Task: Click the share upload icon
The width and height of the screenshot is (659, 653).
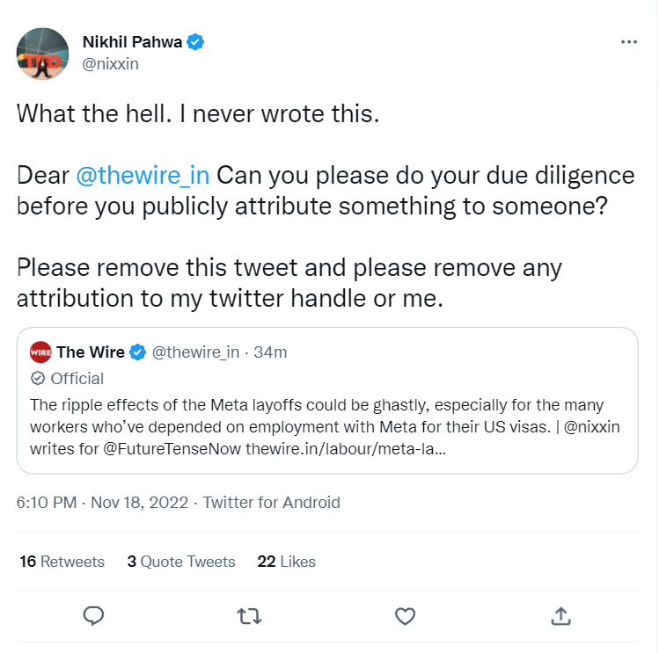Action: 560,615
